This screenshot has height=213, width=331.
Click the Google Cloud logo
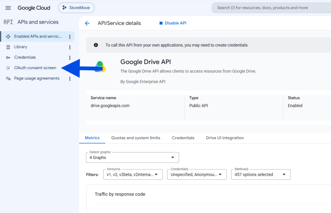pyautogui.click(x=34, y=8)
